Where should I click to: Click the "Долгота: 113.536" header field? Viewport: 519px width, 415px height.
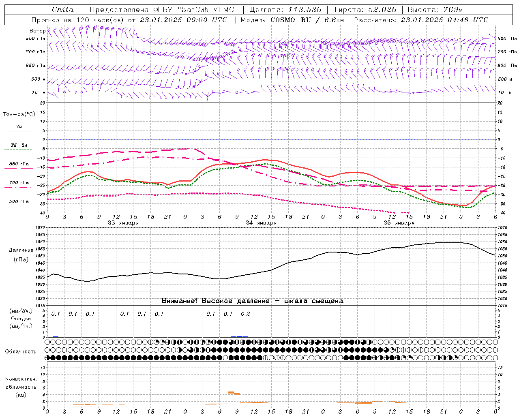[x=285, y=10]
